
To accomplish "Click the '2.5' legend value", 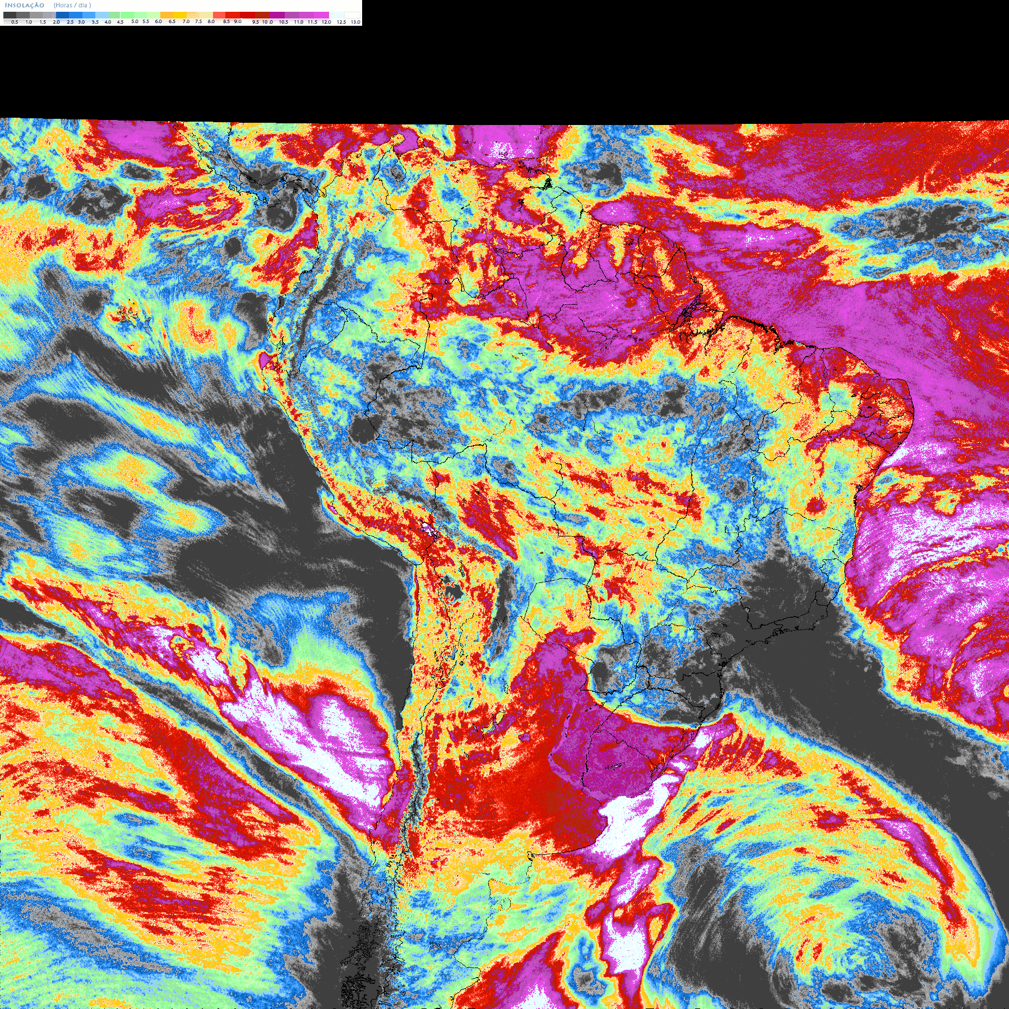I will pyautogui.click(x=70, y=22).
